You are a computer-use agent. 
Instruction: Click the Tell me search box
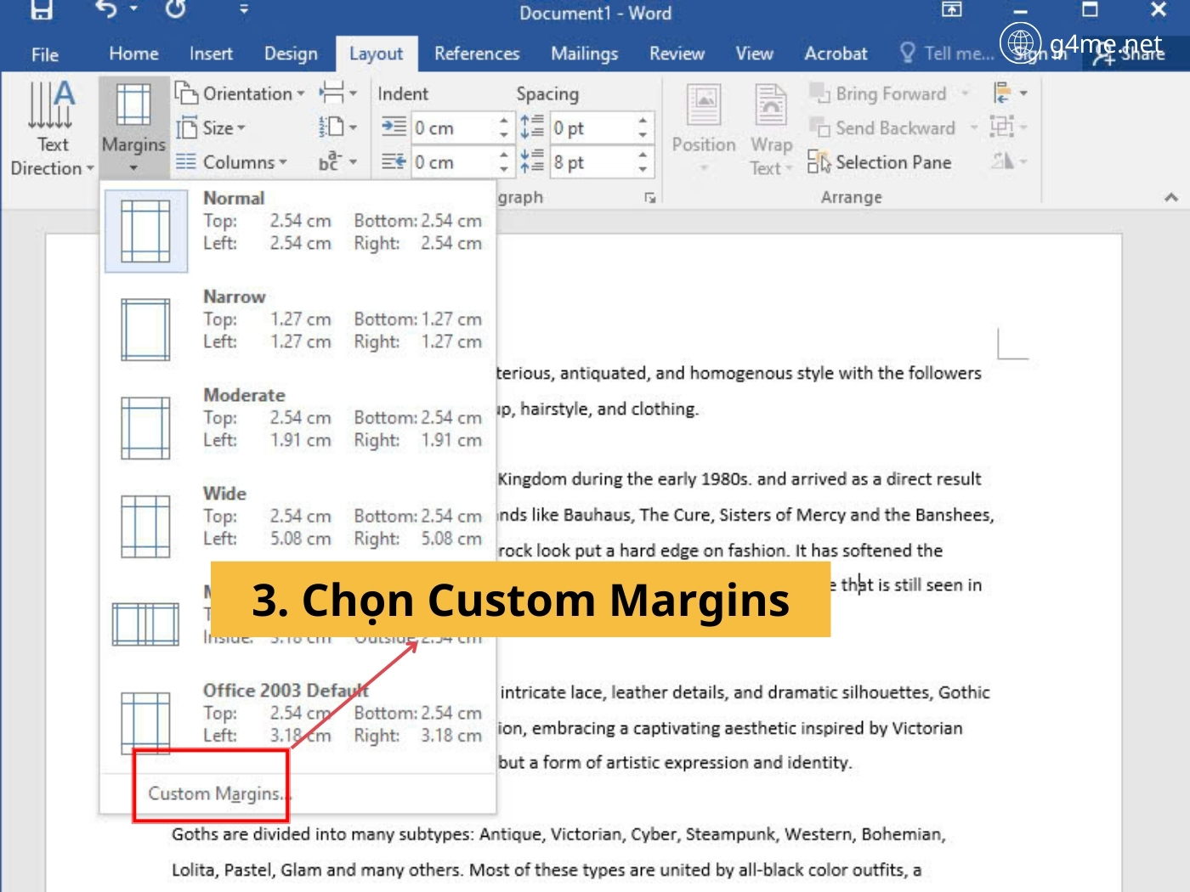[x=947, y=54]
